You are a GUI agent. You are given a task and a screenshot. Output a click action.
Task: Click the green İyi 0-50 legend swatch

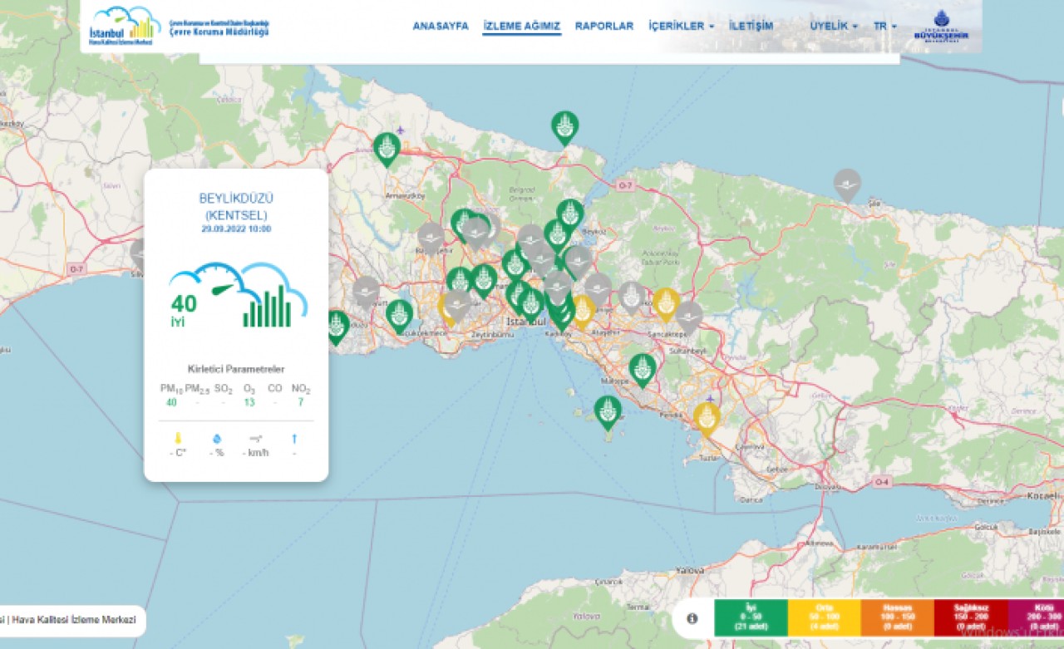click(751, 618)
